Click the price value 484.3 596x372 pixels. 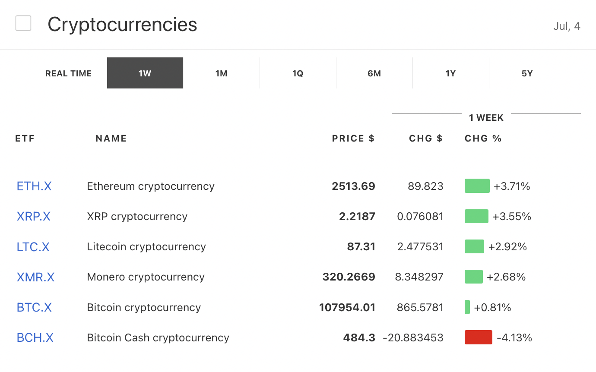click(359, 337)
